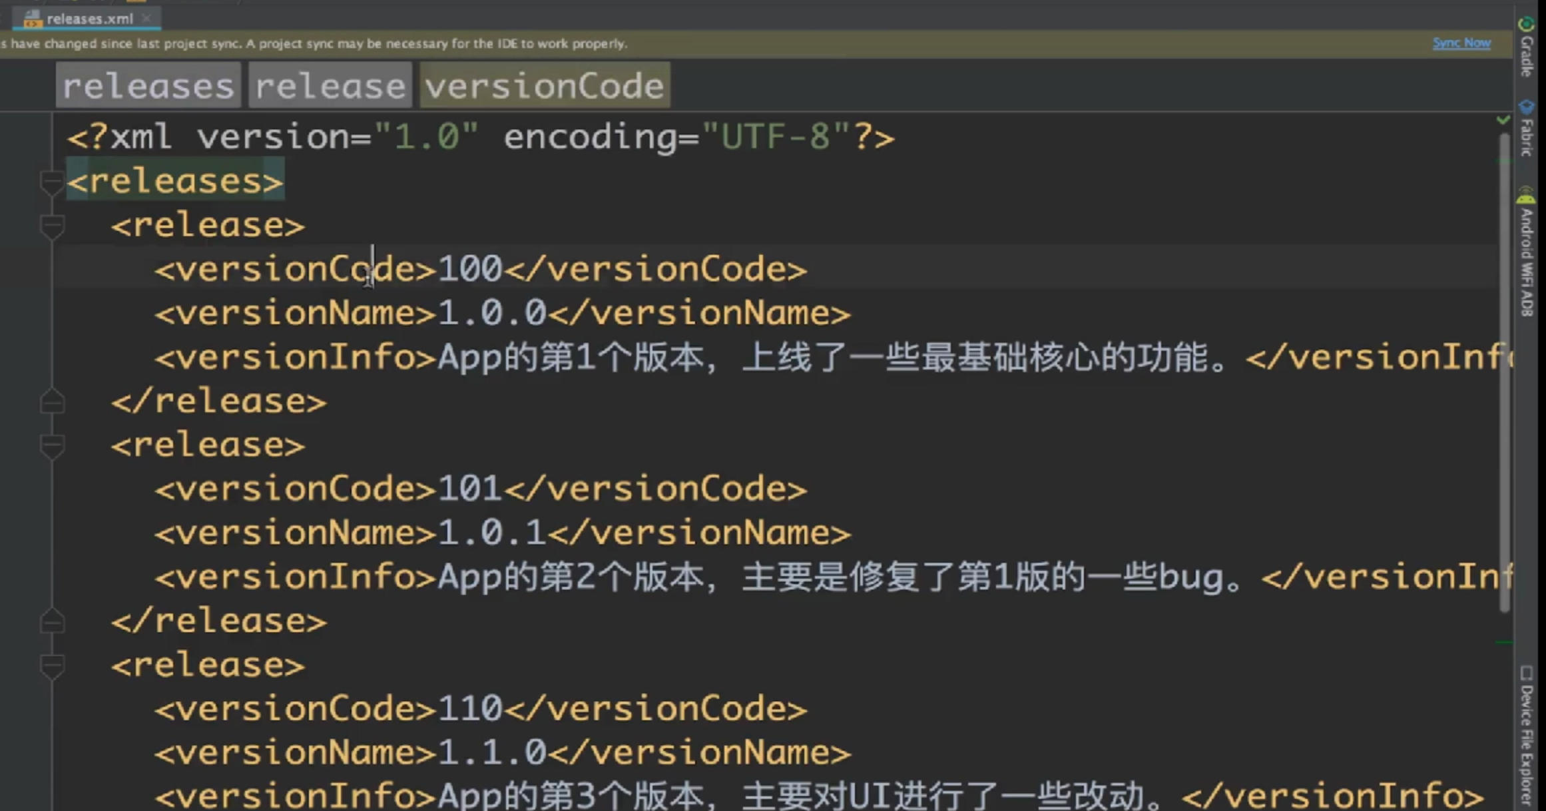Fold the third release element
1546x811 pixels.
click(52, 665)
